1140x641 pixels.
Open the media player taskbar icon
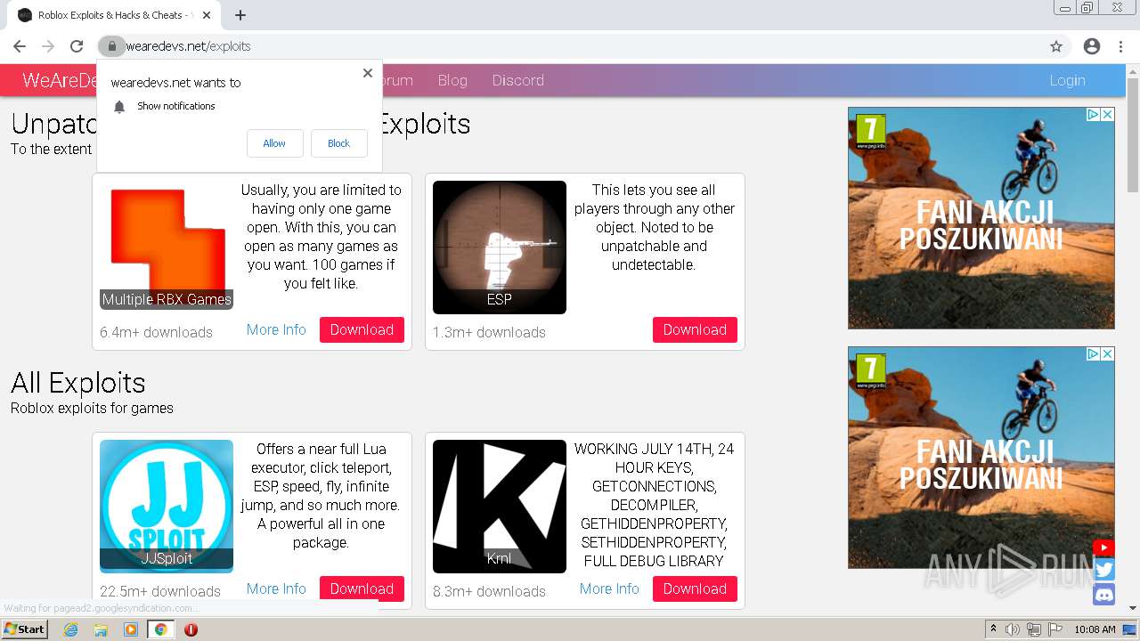tap(131, 629)
